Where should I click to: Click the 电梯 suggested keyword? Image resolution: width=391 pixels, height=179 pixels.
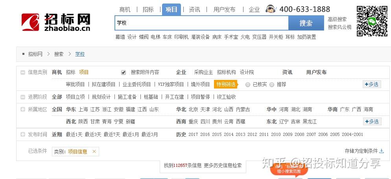[x=155, y=37]
